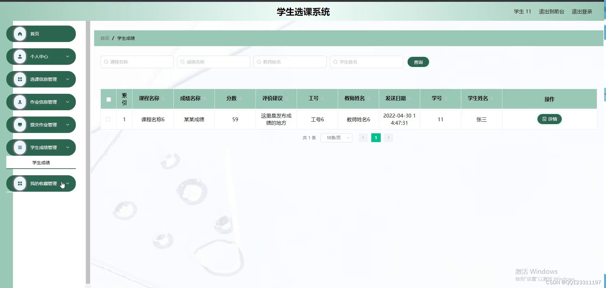Screen dimensions: 606x288
Task: Click the 某某成绩 cell
Action: [194, 119]
